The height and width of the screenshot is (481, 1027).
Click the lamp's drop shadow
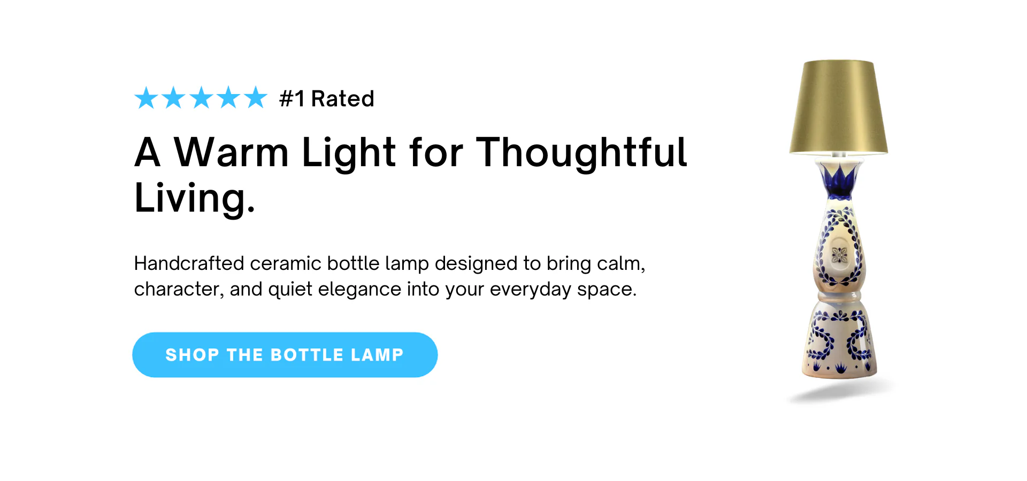840,393
